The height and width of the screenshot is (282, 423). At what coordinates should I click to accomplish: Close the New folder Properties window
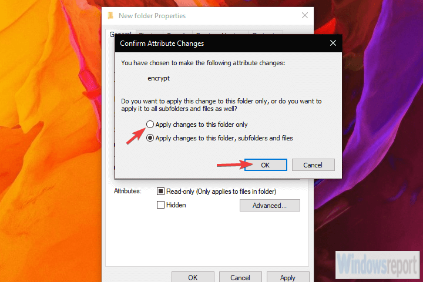(305, 15)
